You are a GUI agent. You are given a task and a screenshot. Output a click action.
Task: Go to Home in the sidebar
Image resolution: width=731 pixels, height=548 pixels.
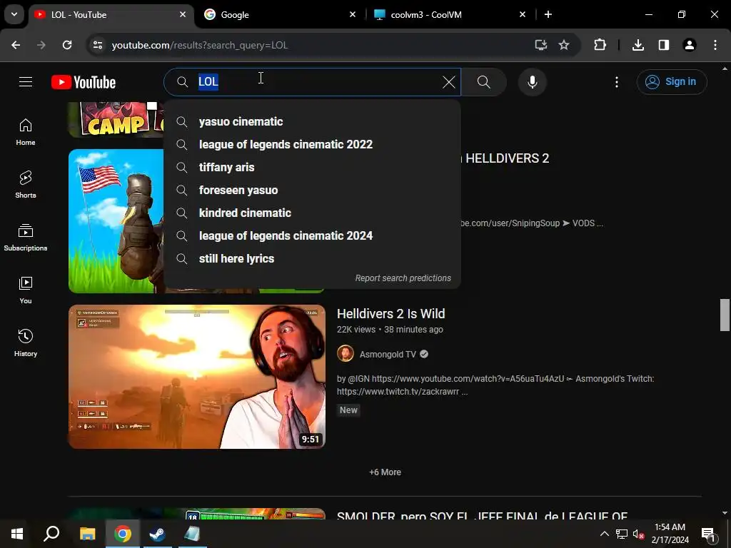(x=26, y=132)
